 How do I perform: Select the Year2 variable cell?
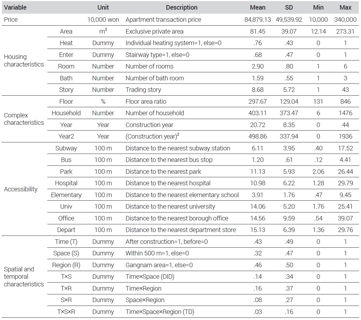[x=66, y=136]
